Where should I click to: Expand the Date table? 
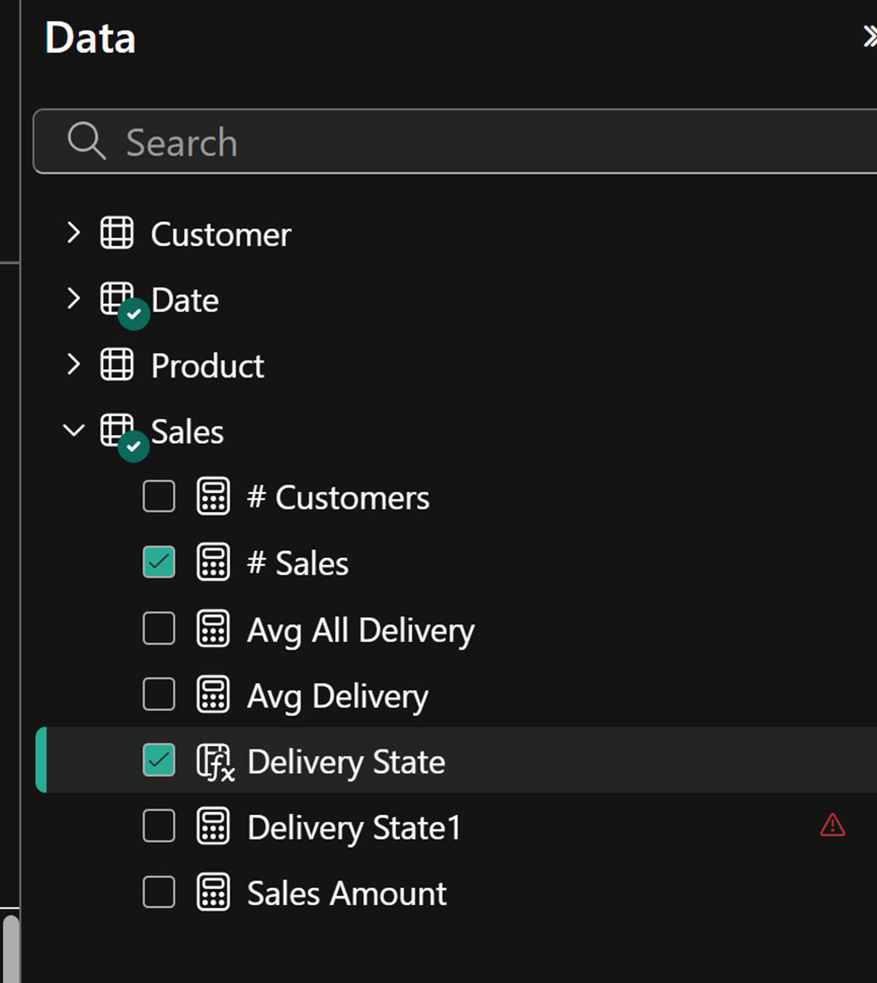click(74, 299)
